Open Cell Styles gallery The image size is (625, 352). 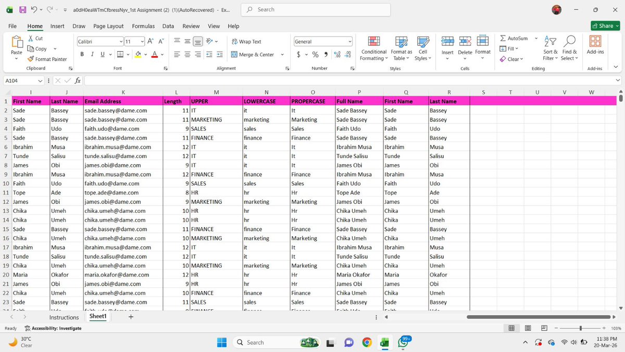pyautogui.click(x=423, y=48)
